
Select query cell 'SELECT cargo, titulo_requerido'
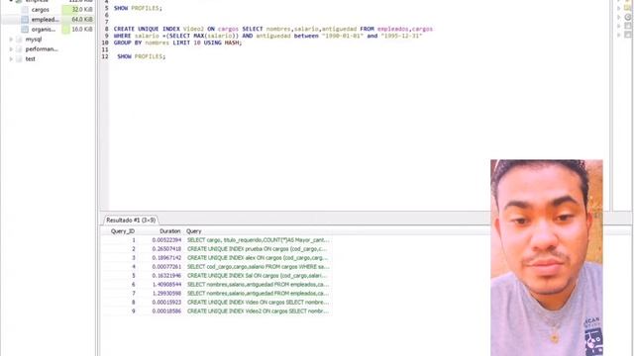tap(259, 240)
